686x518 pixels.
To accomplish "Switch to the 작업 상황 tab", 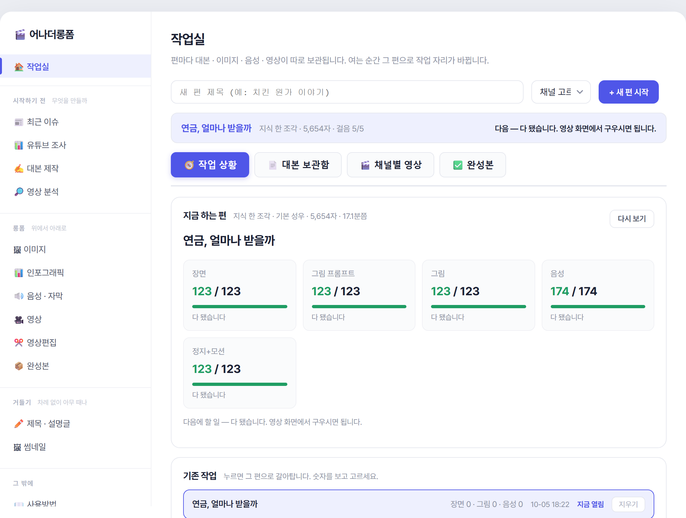I will (210, 165).
